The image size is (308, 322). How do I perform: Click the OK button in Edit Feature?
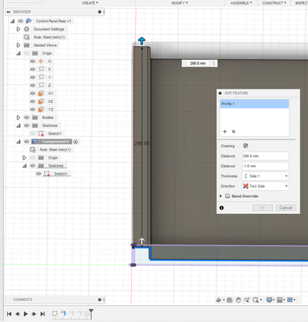262,208
